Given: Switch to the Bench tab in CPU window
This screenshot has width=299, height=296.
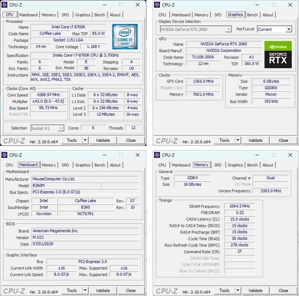Looking at the screenshot, I should (100, 15).
